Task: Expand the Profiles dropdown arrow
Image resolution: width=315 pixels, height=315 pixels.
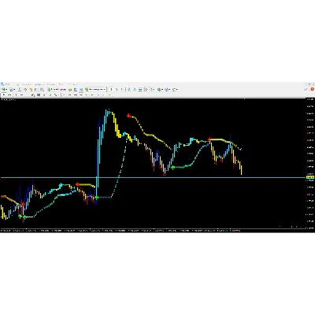Action: click(x=14, y=90)
